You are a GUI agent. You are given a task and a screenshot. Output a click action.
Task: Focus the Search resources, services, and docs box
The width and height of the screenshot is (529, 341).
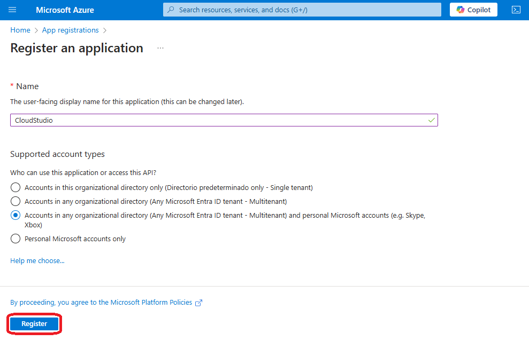305,10
